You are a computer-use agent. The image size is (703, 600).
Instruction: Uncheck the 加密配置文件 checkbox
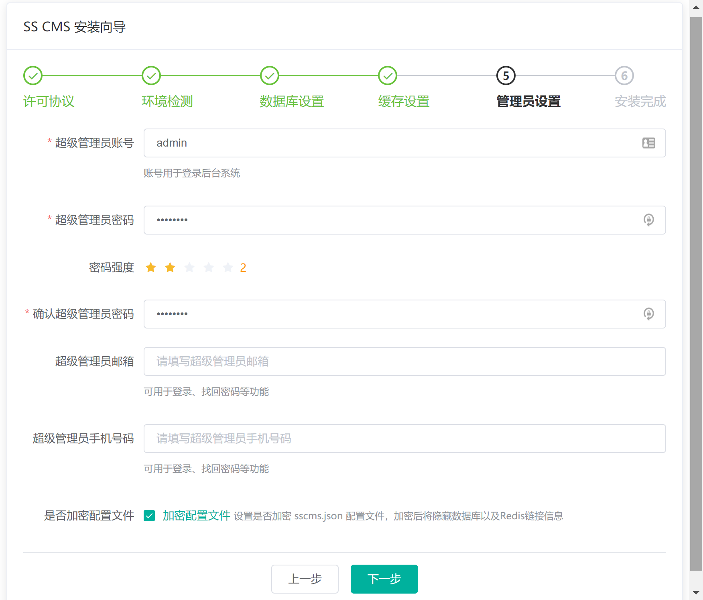[149, 516]
